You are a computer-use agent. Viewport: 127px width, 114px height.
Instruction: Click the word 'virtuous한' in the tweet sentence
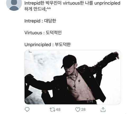(x=73, y=3)
